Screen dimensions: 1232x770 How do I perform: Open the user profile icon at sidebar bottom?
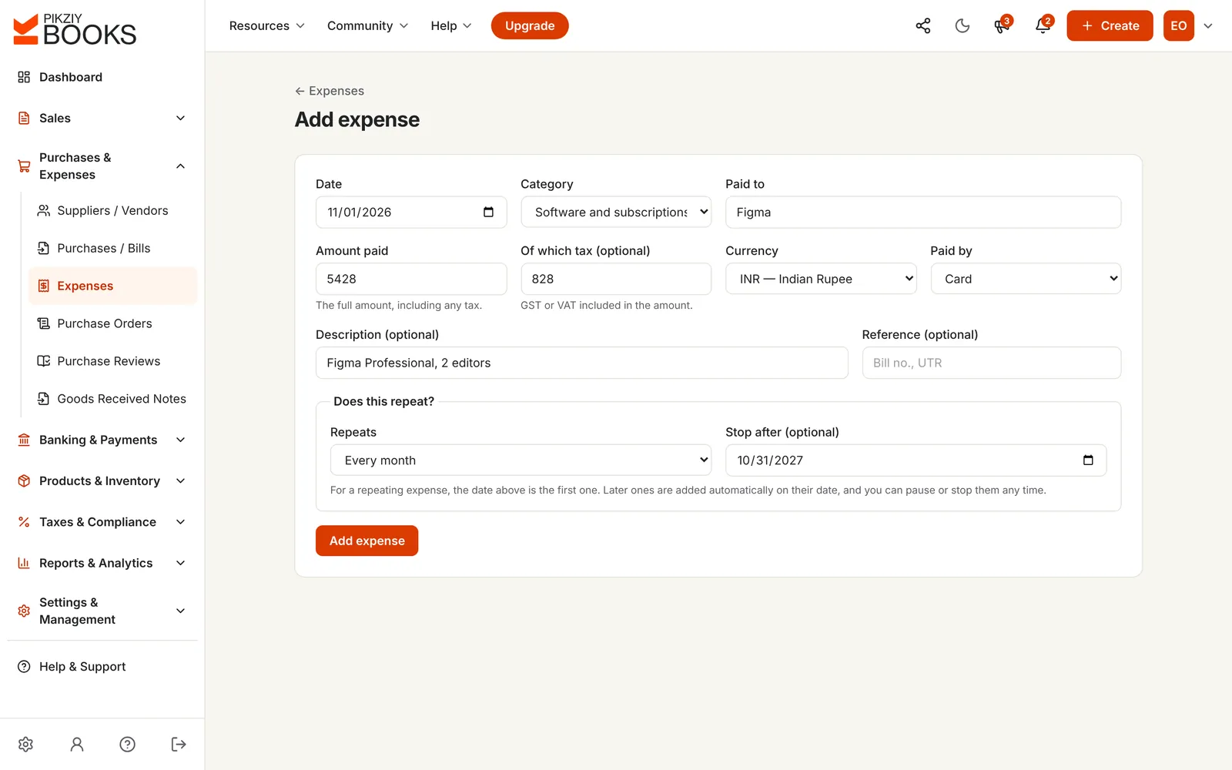[77, 744]
